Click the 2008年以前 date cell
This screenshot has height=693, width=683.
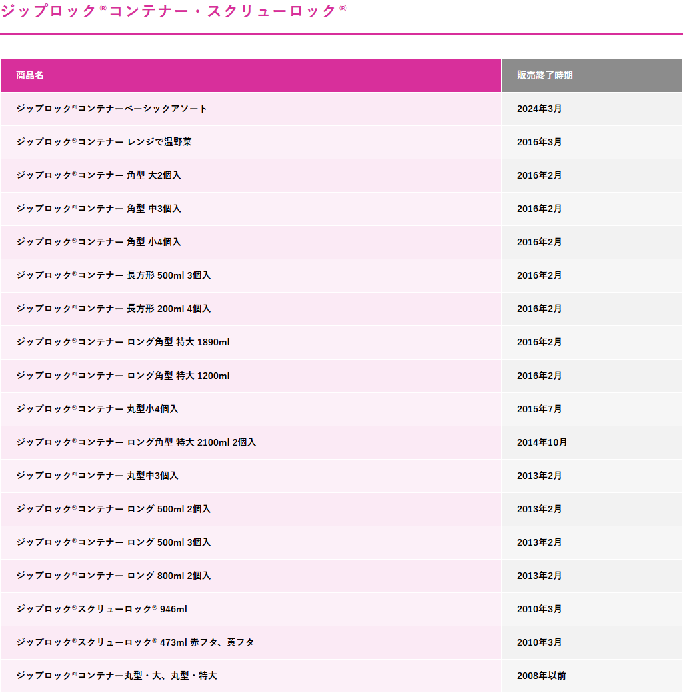592,676
